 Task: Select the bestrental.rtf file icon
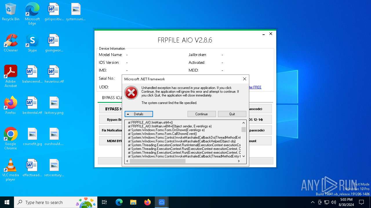32,106
